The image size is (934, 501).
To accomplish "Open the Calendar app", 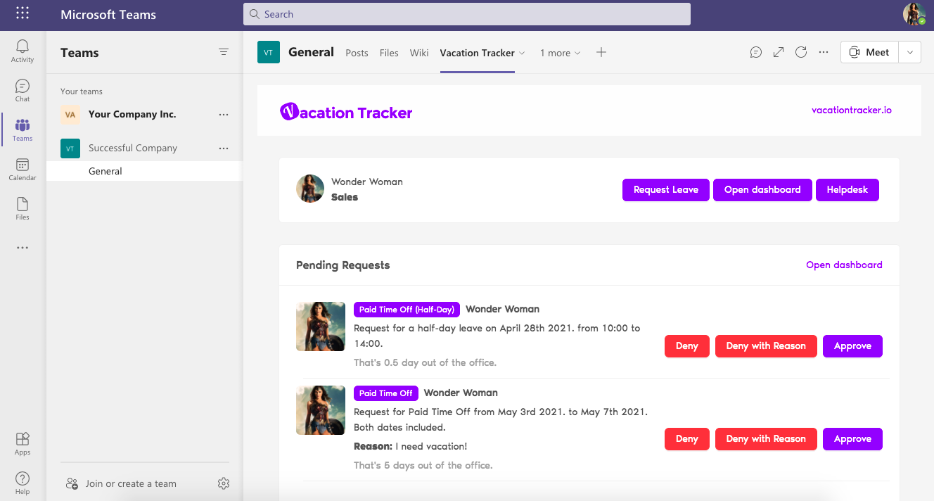I will tap(23, 169).
